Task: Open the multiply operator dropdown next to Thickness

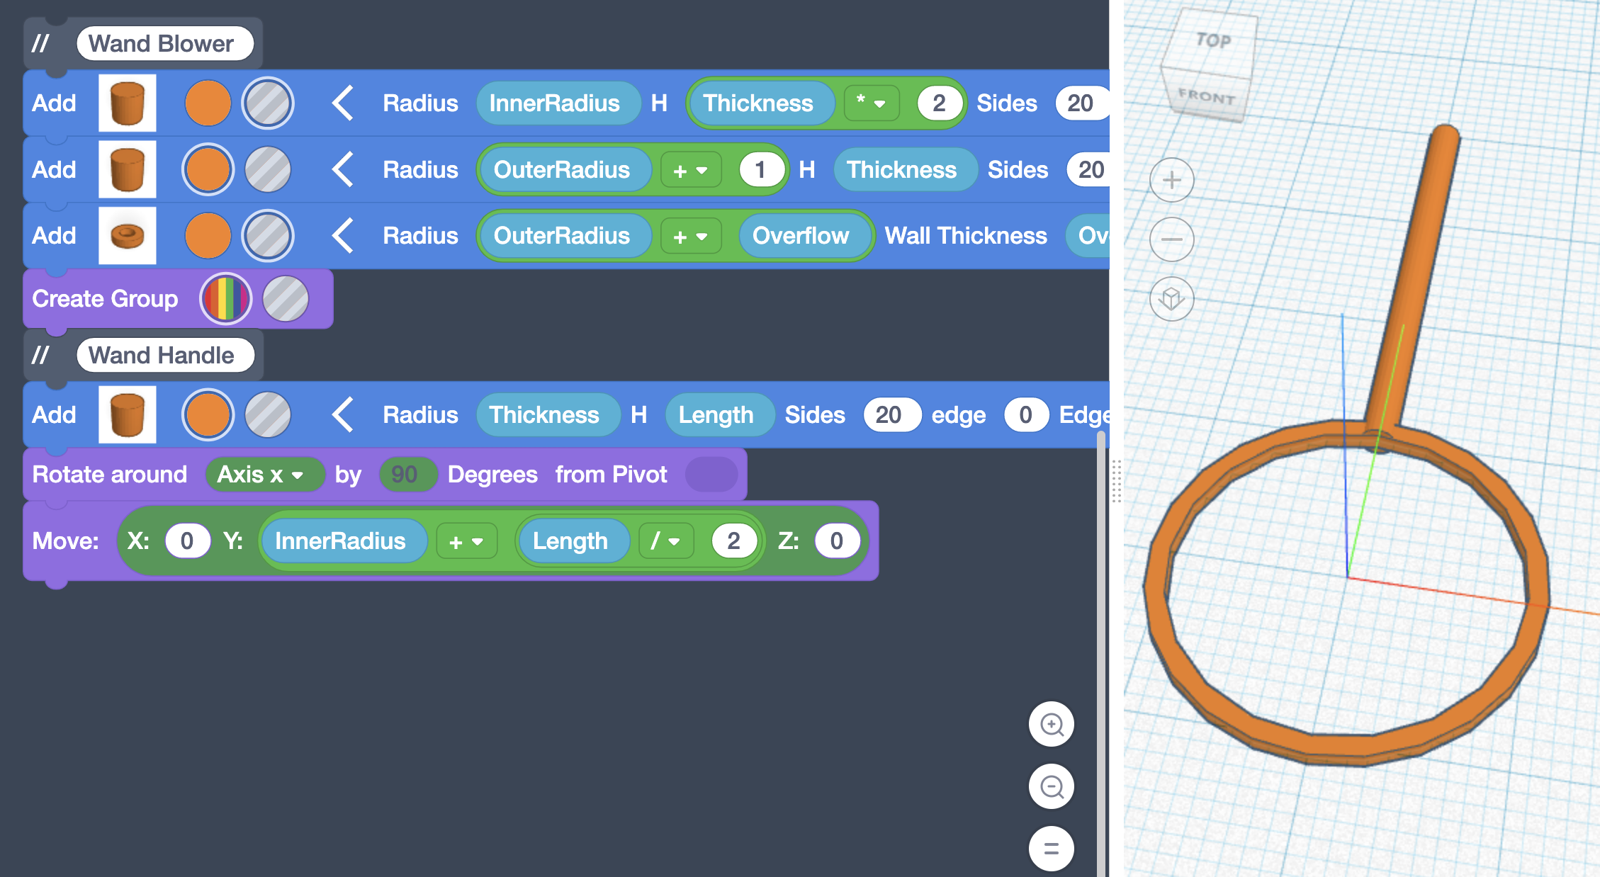Action: tap(871, 103)
